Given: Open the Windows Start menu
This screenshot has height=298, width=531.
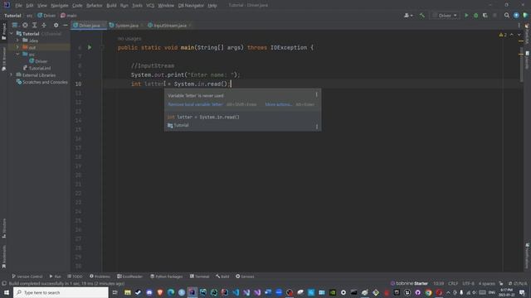Looking at the screenshot, I should pos(7,292).
